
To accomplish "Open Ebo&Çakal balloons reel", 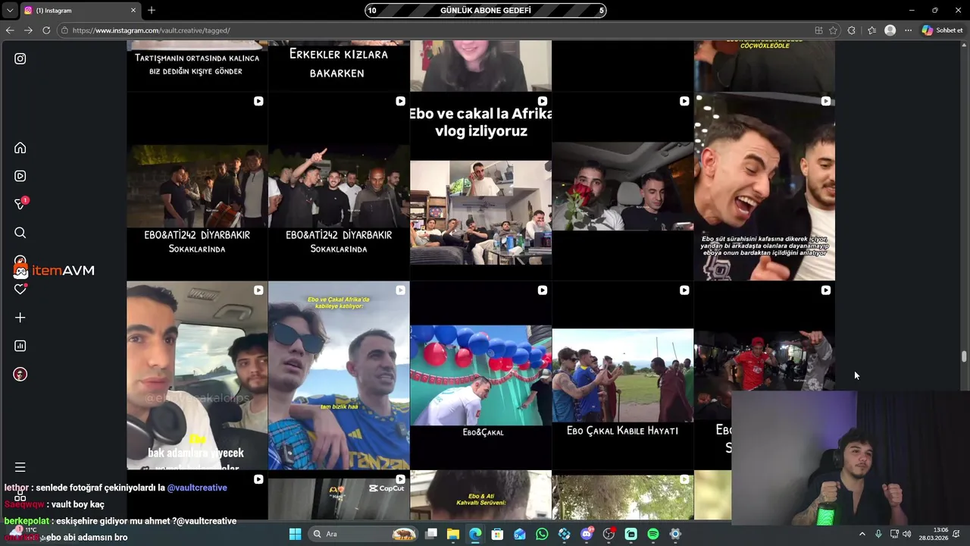I will [480, 375].
